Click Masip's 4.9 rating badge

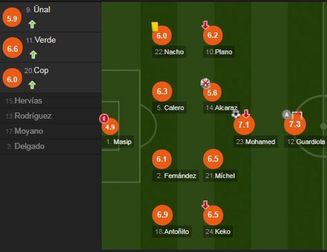click(110, 127)
